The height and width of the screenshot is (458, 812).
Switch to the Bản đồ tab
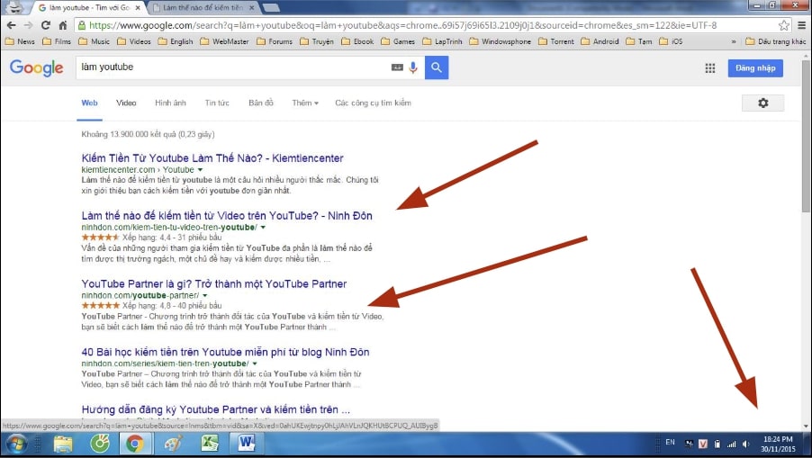pos(261,103)
